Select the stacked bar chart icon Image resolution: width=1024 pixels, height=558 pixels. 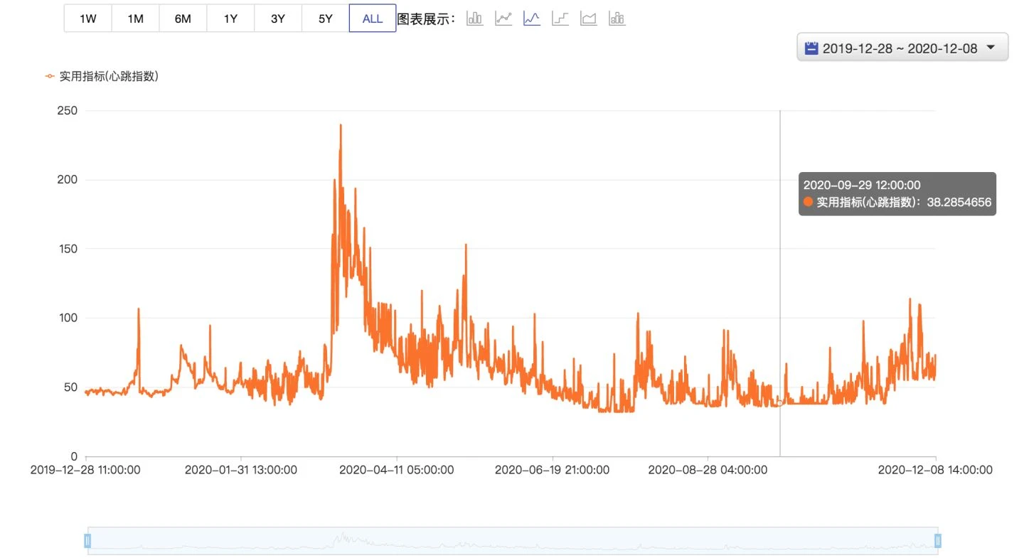click(617, 18)
